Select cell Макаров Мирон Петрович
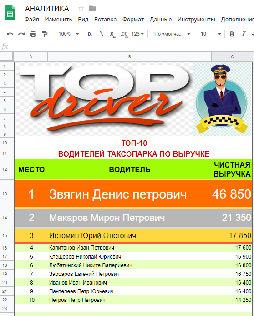 [x=130, y=218]
